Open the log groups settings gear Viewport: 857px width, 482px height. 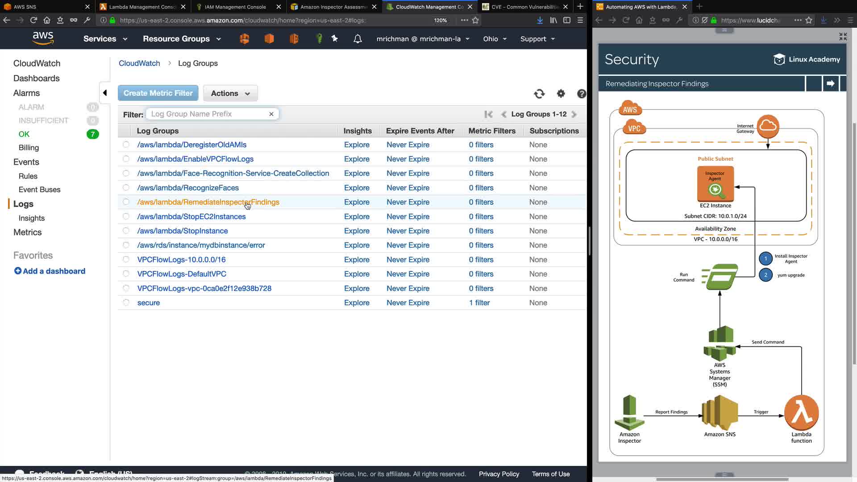(561, 94)
